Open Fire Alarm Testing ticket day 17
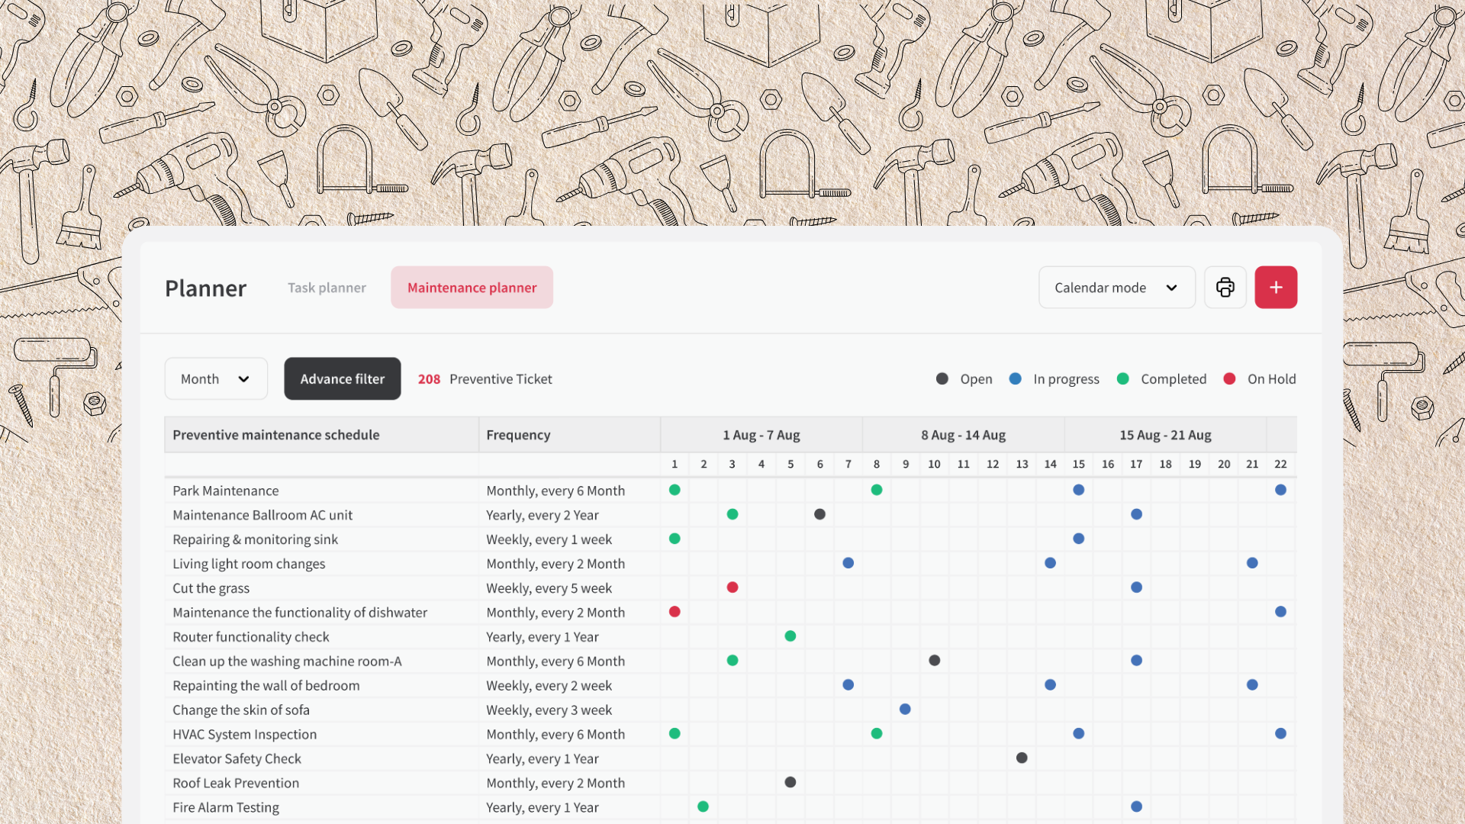The image size is (1465, 824). click(x=1136, y=807)
